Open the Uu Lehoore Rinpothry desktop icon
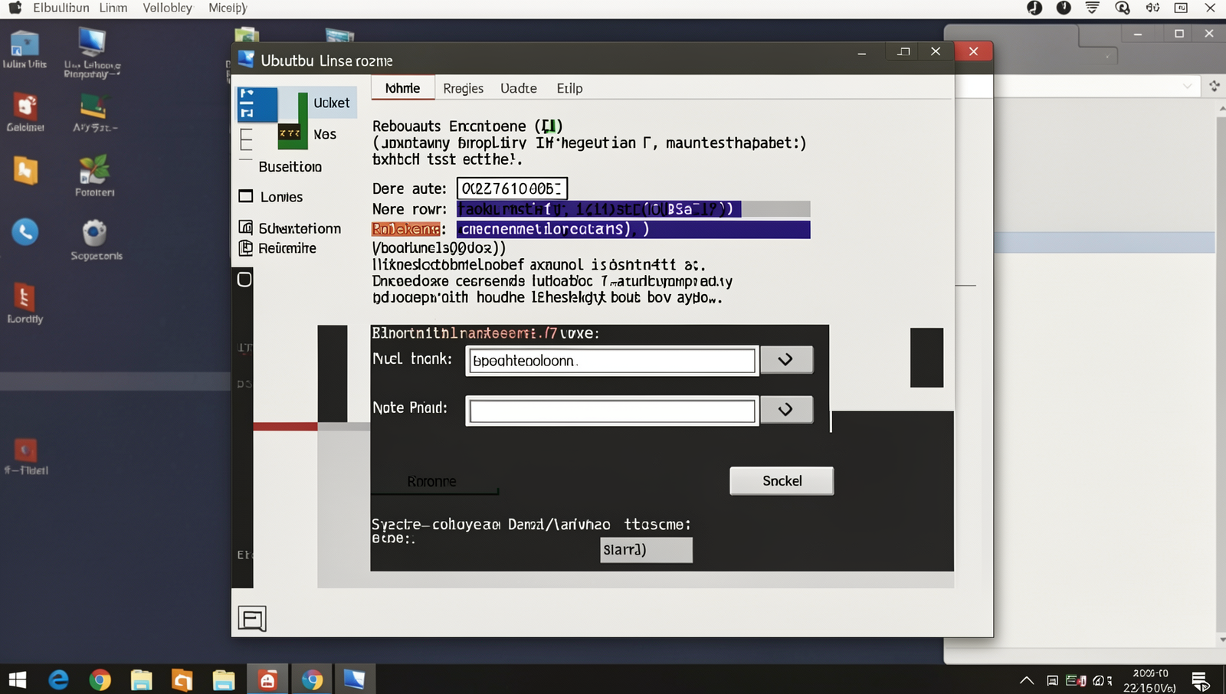Viewport: 1226px width, 694px height. 92,52
